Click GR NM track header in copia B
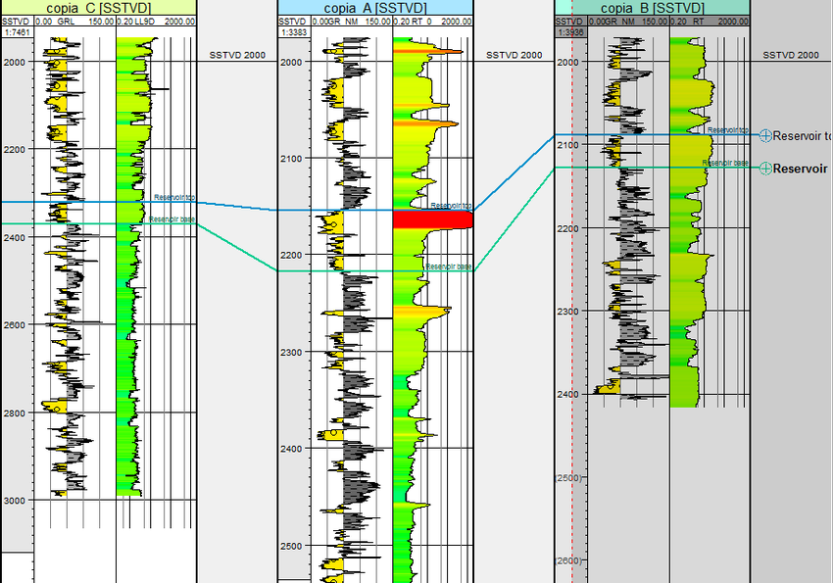 [627, 21]
